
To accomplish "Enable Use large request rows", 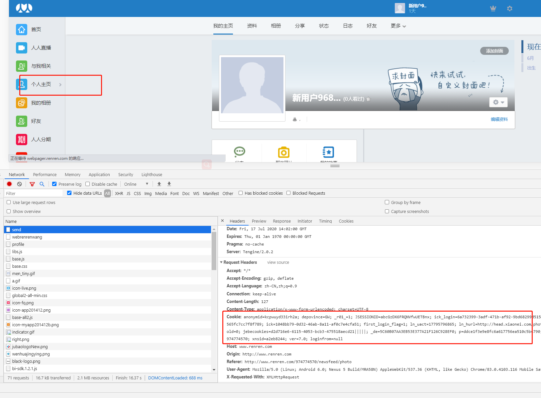I will (x=9, y=202).
